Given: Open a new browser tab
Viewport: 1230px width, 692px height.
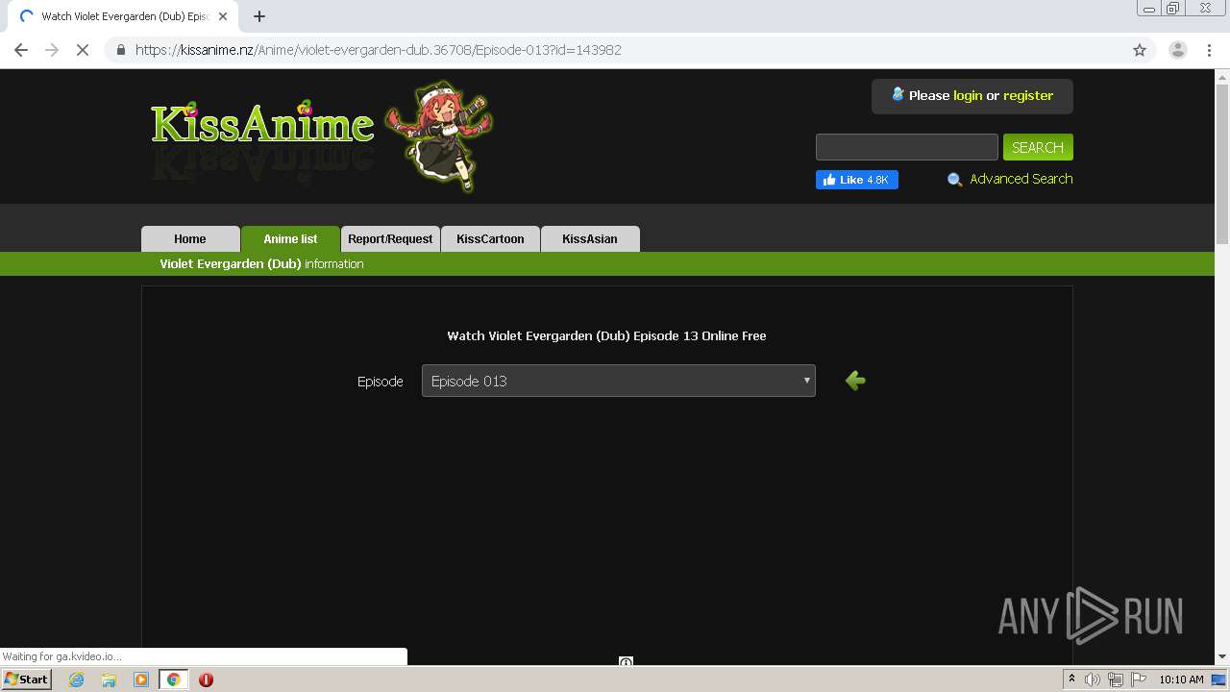Looking at the screenshot, I should [x=259, y=16].
